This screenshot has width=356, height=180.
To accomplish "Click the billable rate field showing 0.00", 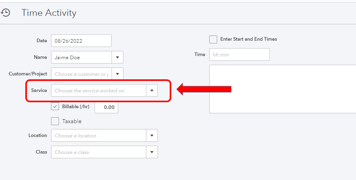I will coord(106,107).
